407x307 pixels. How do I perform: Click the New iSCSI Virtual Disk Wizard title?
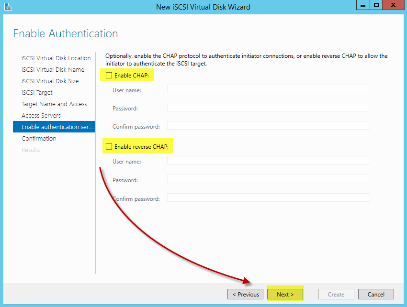point(203,7)
